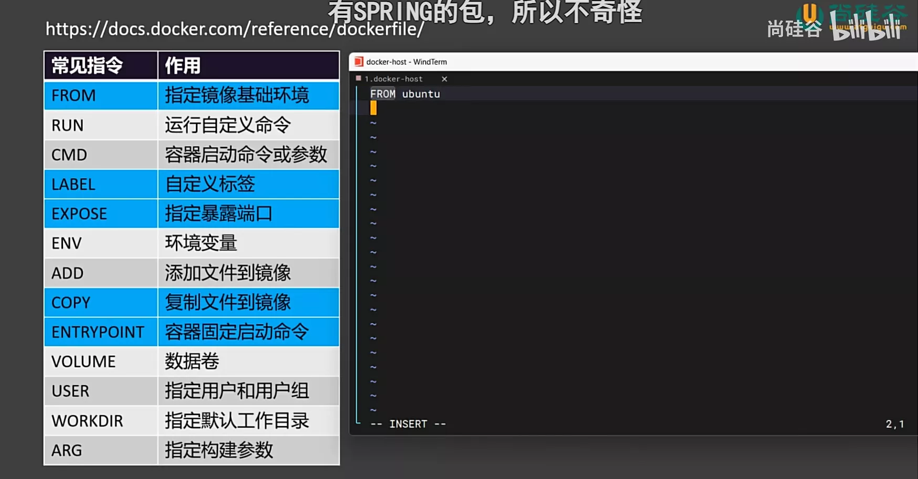
Task: Open the docs.docker.com dockerfile reference link
Action: pos(234,29)
